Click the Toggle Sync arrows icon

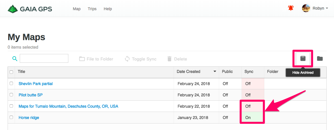(127, 59)
